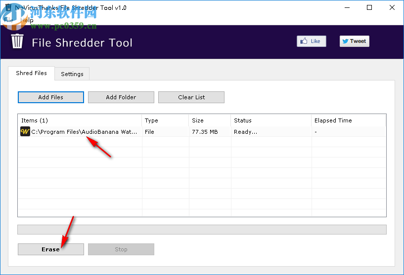
Task: Click the Add Files button
Action: [51, 97]
